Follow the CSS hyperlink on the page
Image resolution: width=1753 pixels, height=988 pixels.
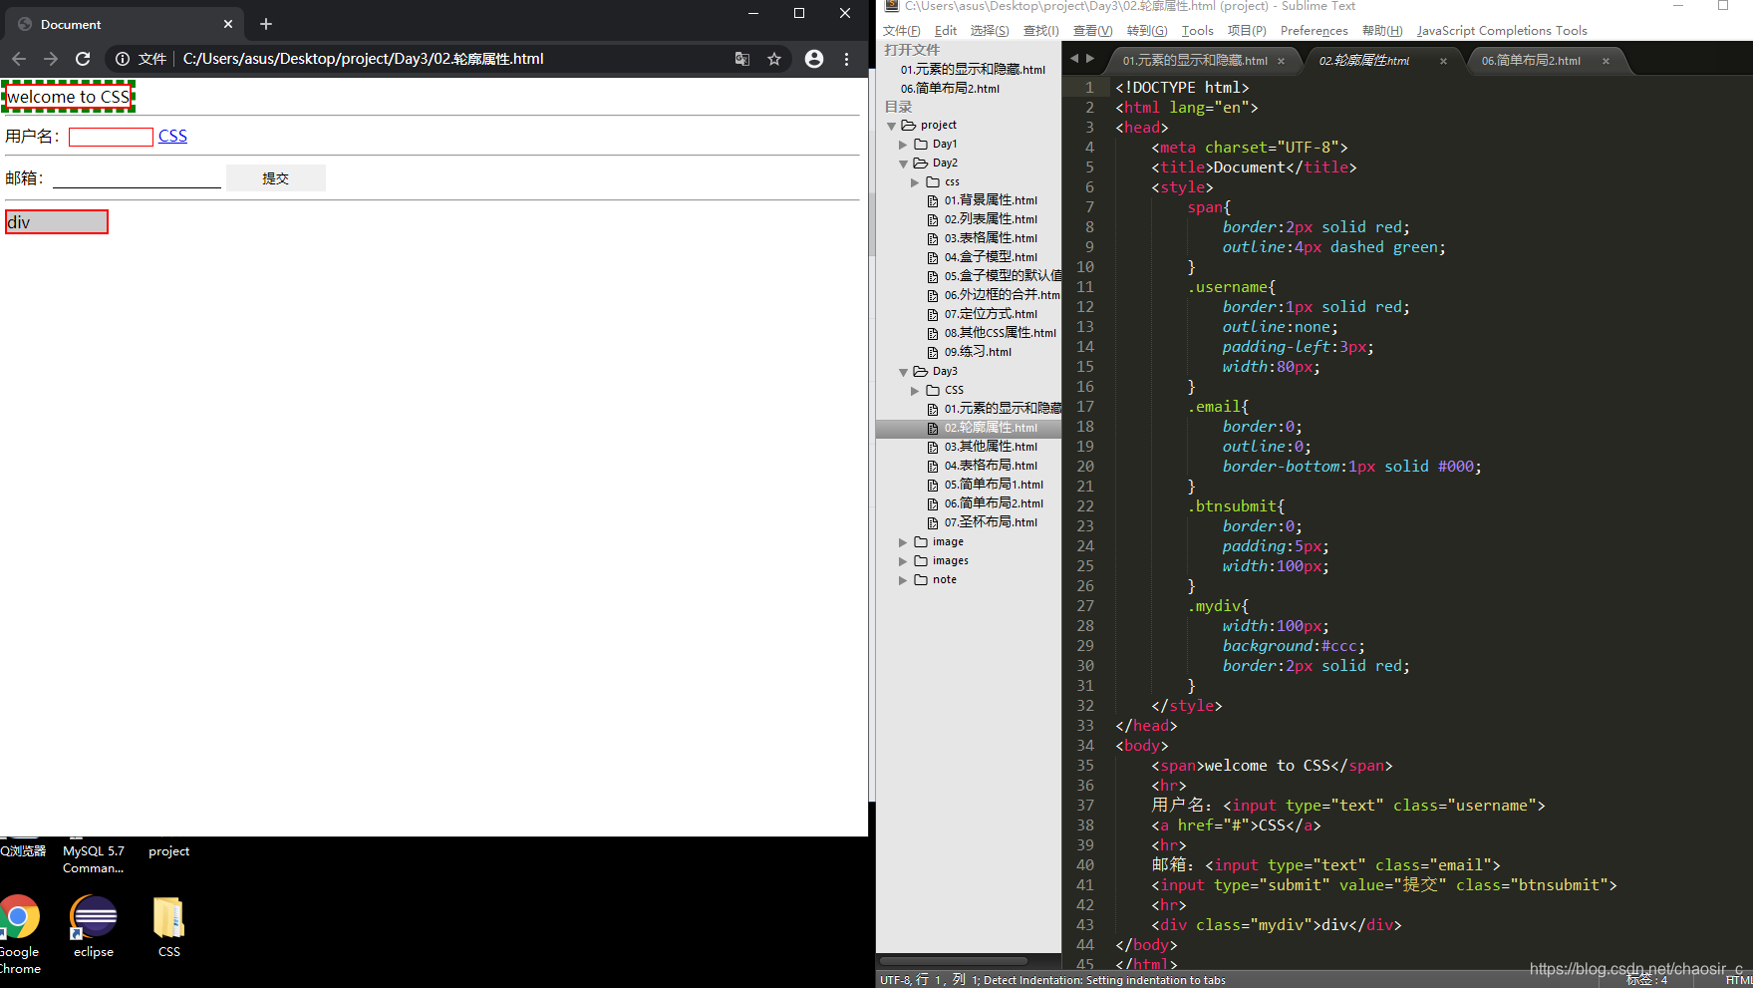coord(172,136)
